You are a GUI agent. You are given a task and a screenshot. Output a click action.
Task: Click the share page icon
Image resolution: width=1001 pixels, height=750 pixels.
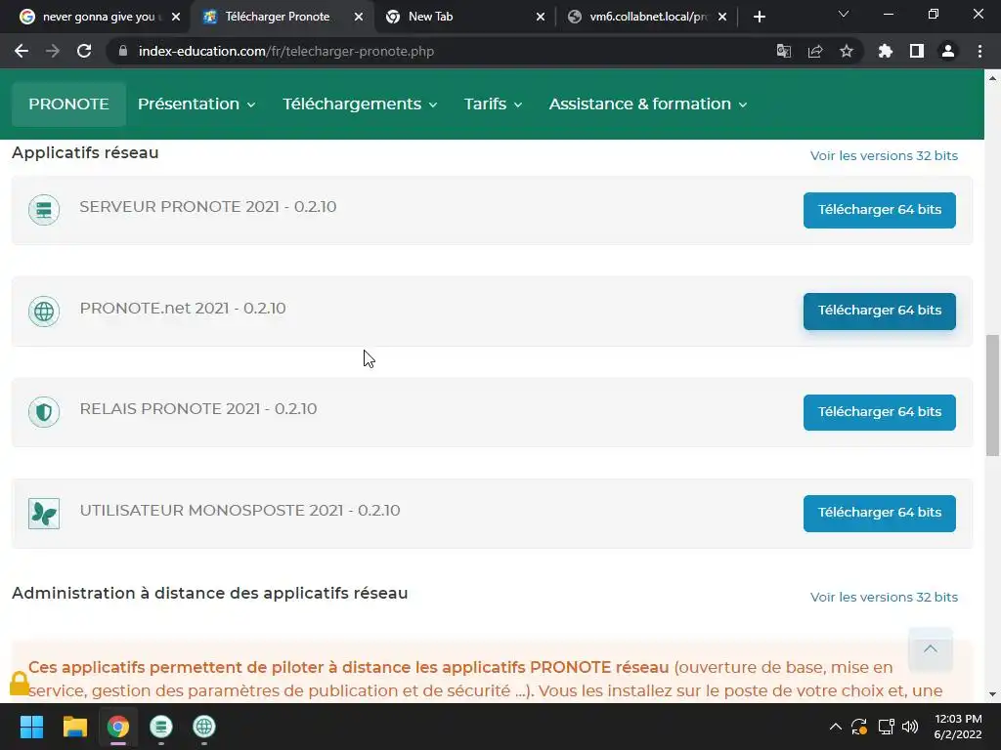pyautogui.click(x=815, y=51)
